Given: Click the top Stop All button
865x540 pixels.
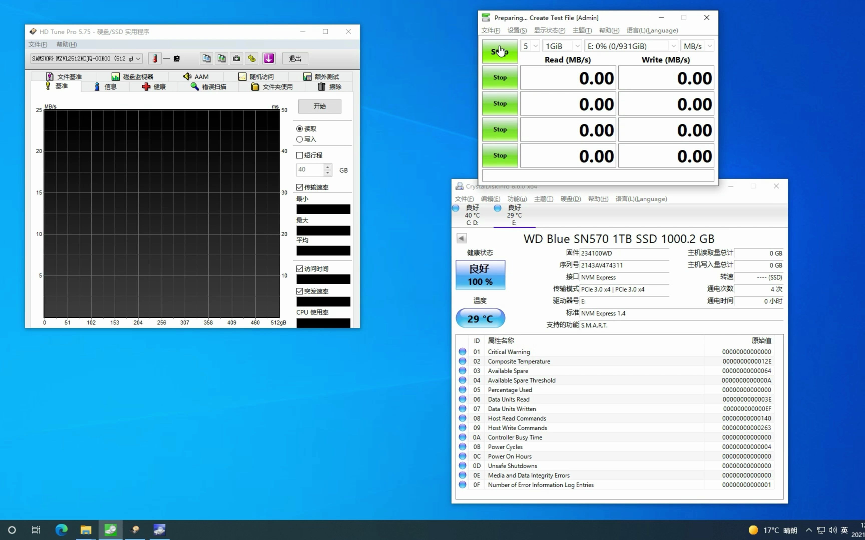Looking at the screenshot, I should point(500,51).
